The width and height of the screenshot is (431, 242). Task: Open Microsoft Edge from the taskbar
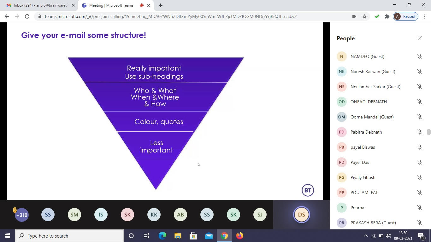pyautogui.click(x=162, y=236)
